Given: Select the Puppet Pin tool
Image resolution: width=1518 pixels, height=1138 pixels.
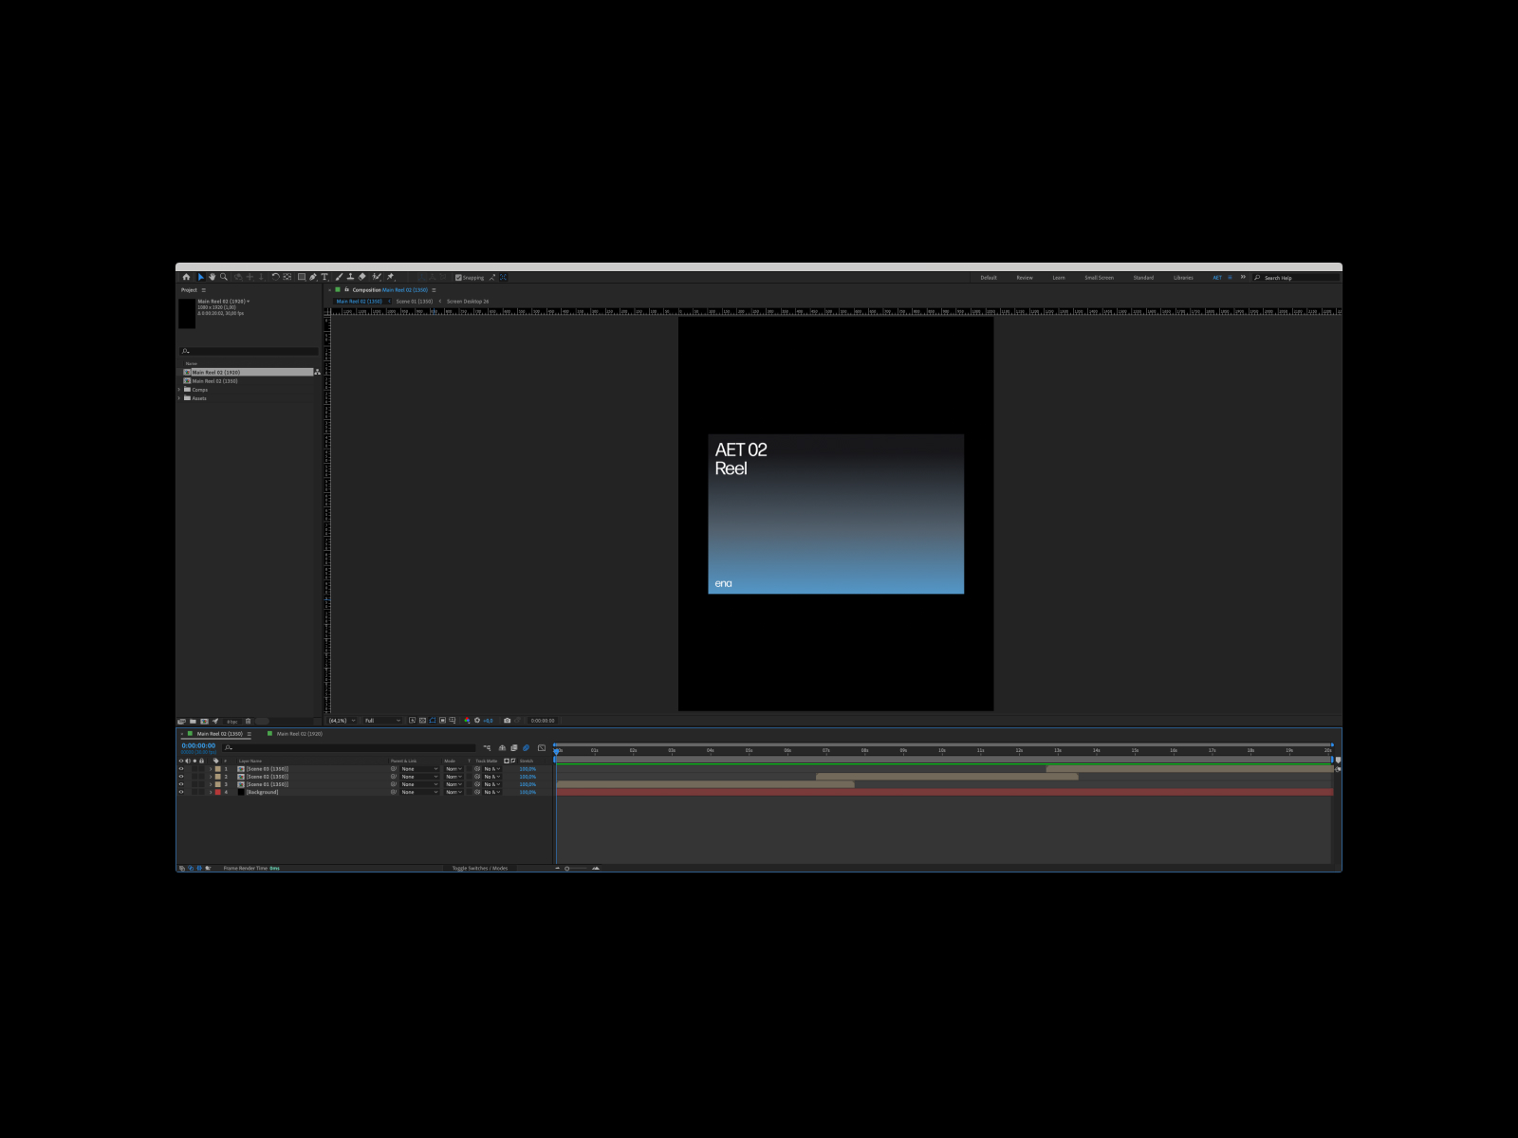Looking at the screenshot, I should (390, 277).
